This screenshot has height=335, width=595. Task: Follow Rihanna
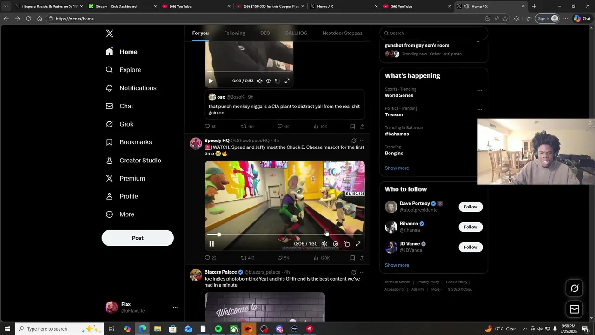(x=470, y=227)
